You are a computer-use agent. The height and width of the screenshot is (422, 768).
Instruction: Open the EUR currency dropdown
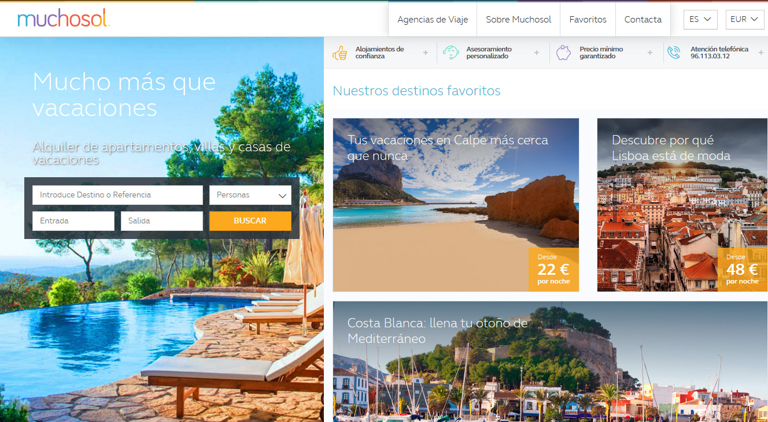pos(745,19)
